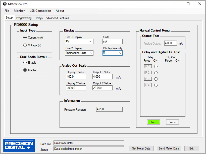Click the Exit button
Screen dimensions: 206x154
(x=191, y=148)
